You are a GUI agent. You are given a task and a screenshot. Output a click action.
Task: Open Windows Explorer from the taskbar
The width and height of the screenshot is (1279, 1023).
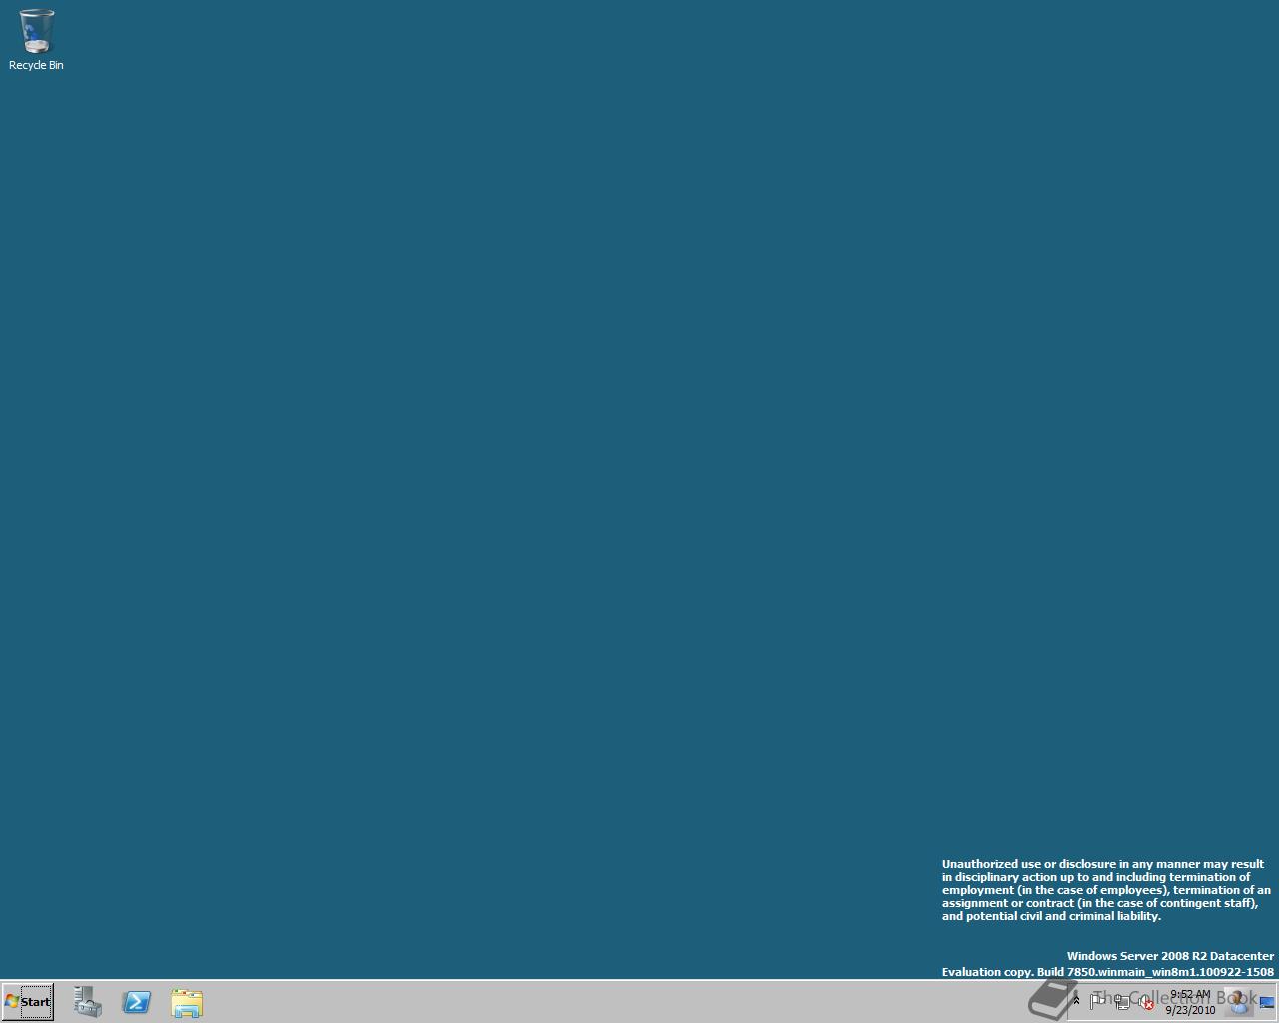click(x=187, y=1002)
